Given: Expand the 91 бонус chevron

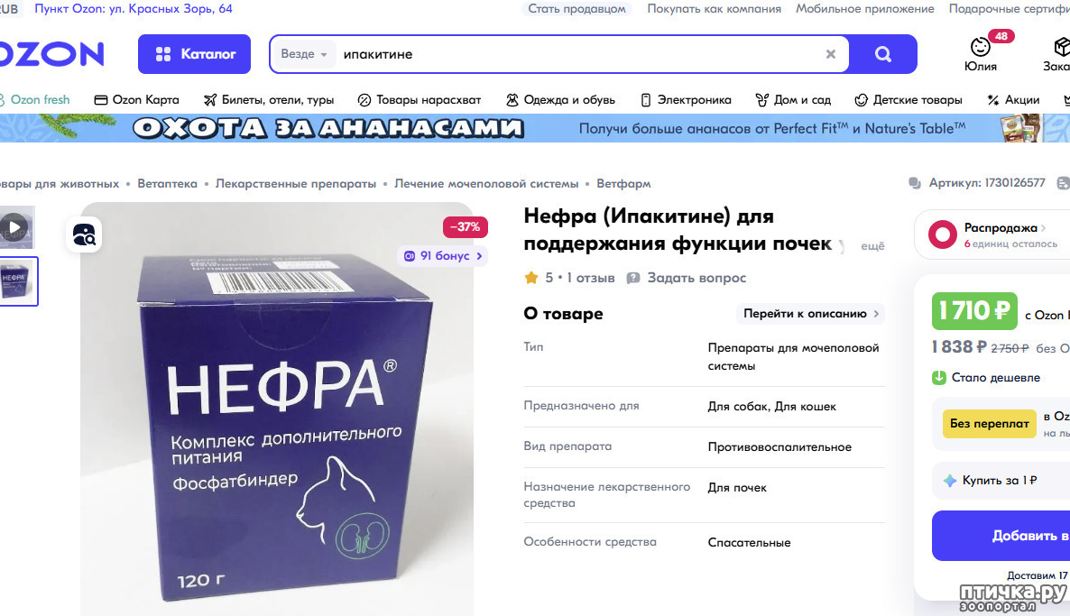Looking at the screenshot, I should (480, 256).
